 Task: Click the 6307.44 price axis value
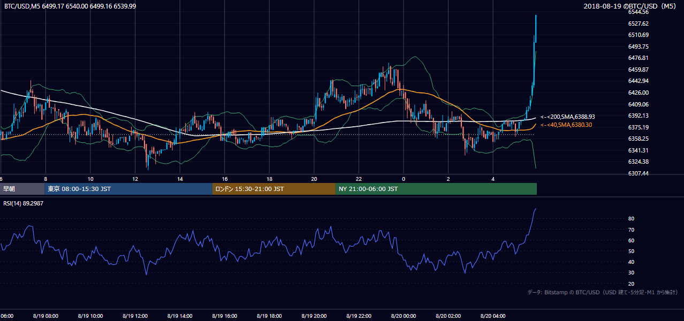[x=639, y=173]
